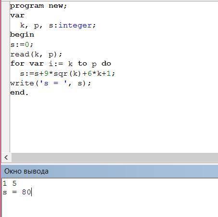Place cursor at the 'end.' line
218x217 pixels.
pyautogui.click(x=19, y=93)
